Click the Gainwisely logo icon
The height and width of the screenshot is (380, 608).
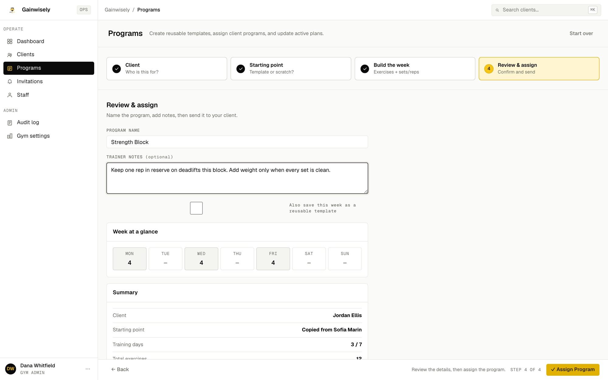click(x=12, y=10)
